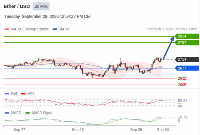This screenshot has height=135, width=200.
Task: Click the 2632 support level value
Action: click(182, 78)
